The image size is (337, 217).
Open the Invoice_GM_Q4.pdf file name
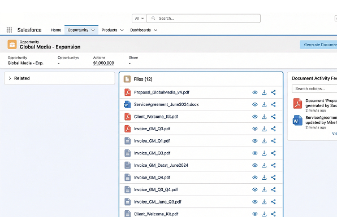pyautogui.click(x=152, y=178)
